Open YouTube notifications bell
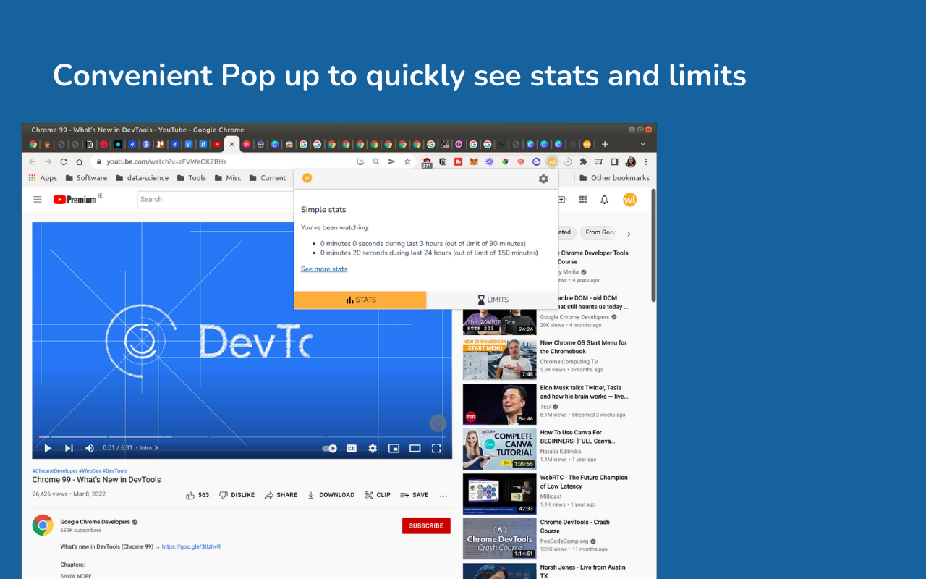Image resolution: width=926 pixels, height=579 pixels. (604, 200)
